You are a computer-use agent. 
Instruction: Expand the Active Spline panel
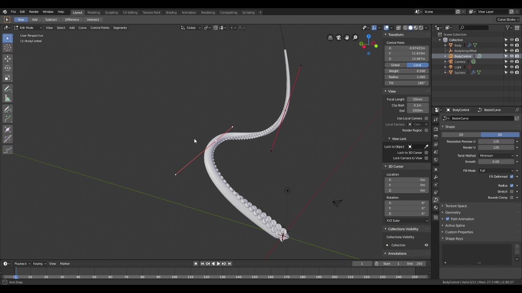point(455,225)
